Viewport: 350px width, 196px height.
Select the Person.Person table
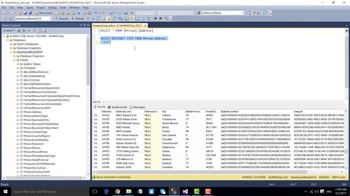click(x=32, y=148)
